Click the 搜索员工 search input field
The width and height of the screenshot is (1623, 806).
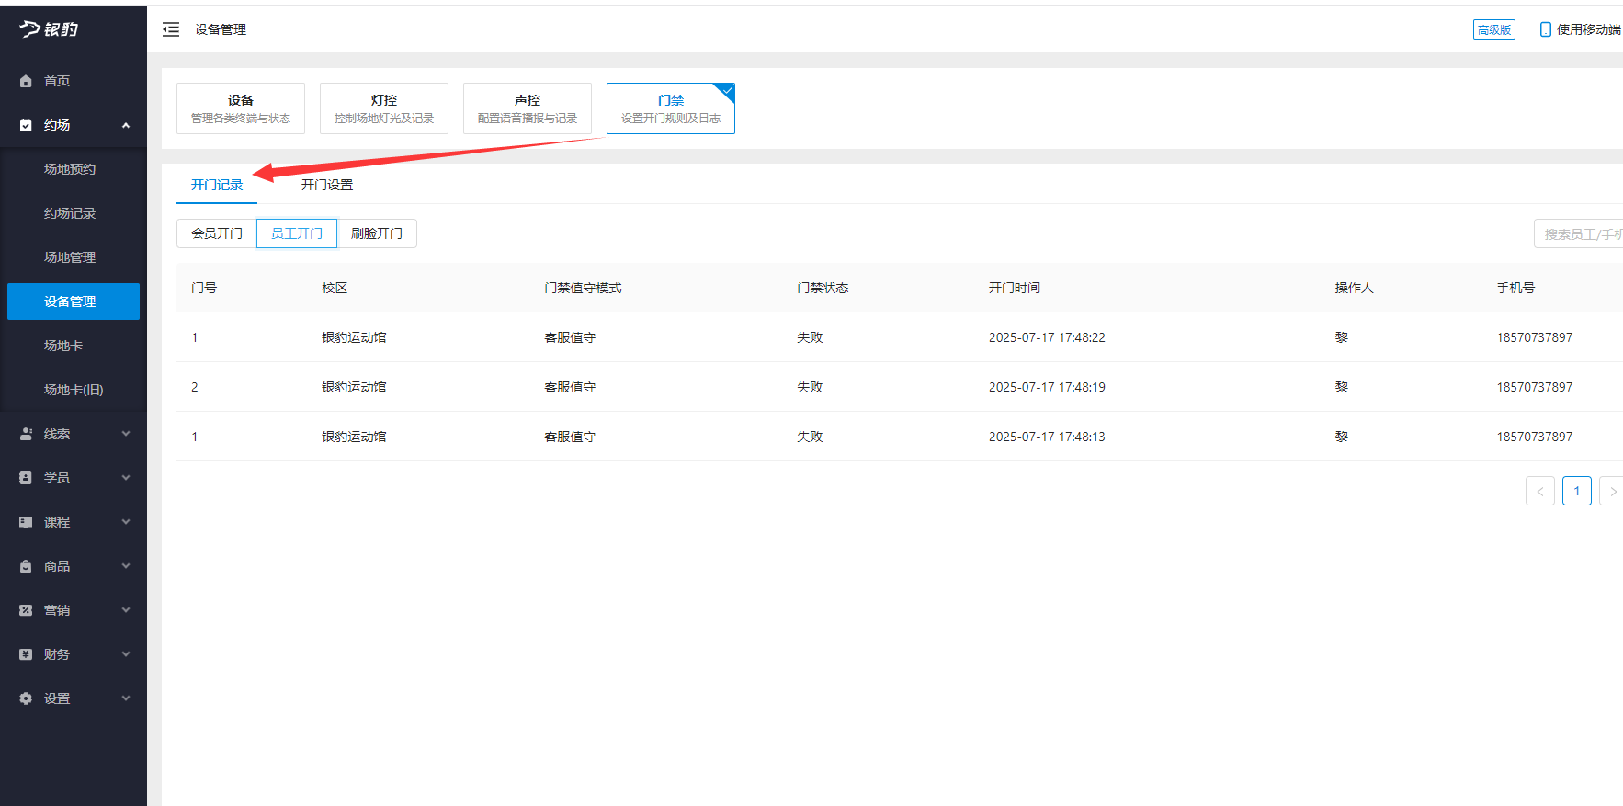coord(1580,234)
